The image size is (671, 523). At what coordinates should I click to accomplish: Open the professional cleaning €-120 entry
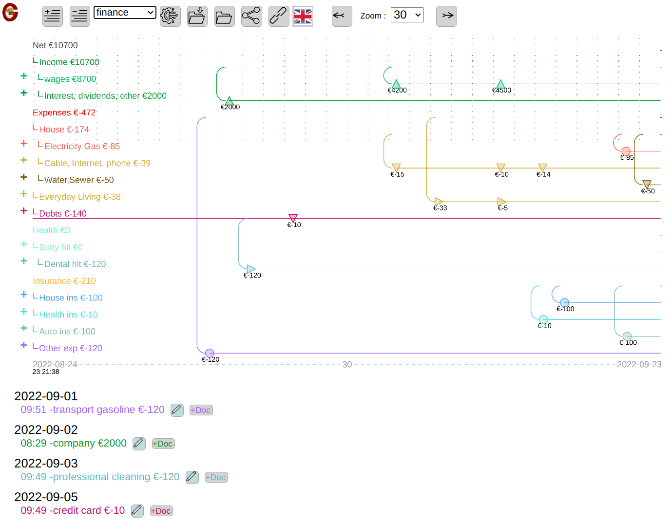100,477
